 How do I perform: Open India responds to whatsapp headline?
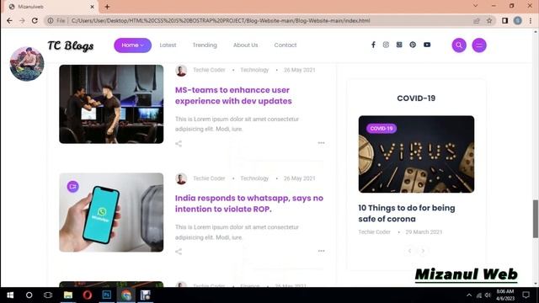click(x=249, y=204)
